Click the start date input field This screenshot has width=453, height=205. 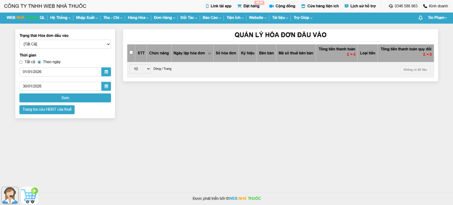(x=60, y=72)
